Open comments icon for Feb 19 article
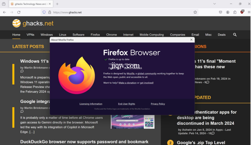Screen dimensions: 251x145 208,82
